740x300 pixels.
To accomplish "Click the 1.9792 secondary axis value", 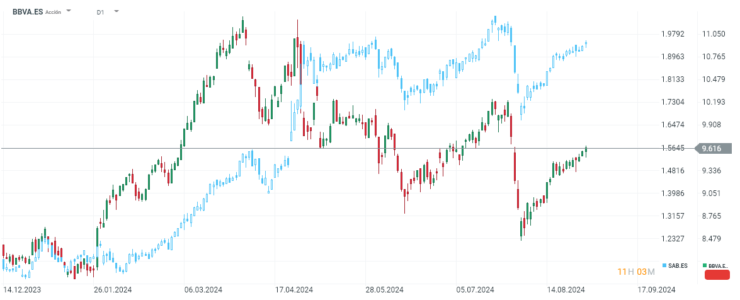I will tap(672, 34).
